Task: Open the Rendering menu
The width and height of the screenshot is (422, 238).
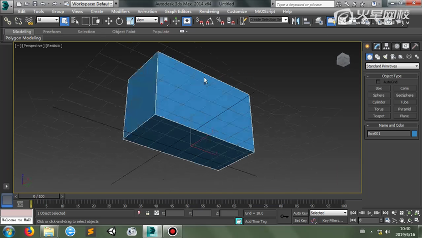Action: point(209,11)
